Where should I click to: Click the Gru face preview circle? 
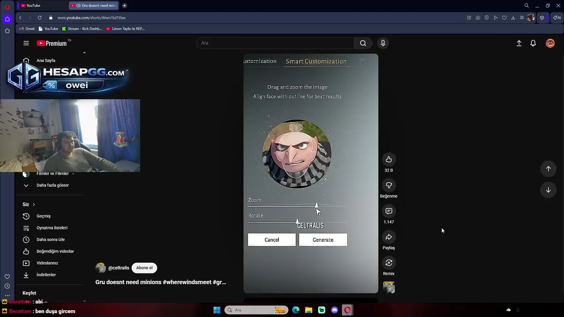click(x=297, y=154)
